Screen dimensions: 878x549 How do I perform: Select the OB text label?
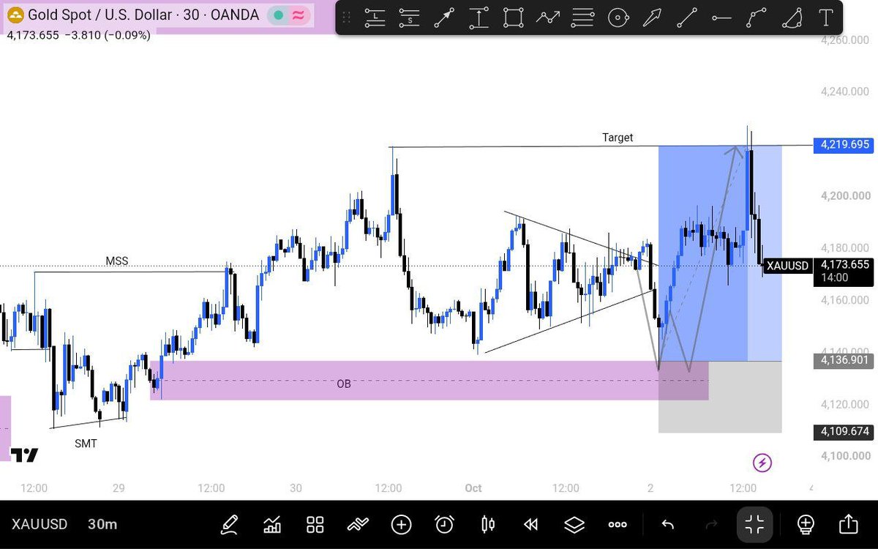(x=344, y=384)
